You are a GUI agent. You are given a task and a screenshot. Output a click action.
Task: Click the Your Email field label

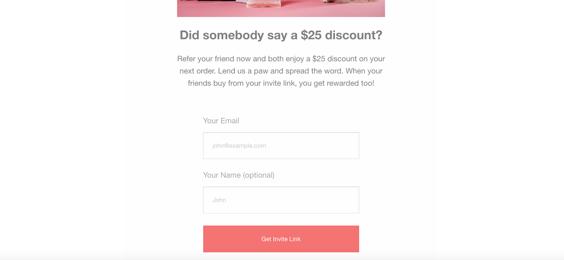[221, 120]
